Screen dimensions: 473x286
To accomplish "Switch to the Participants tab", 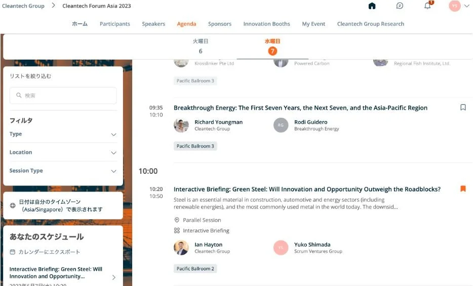I will click(x=114, y=24).
